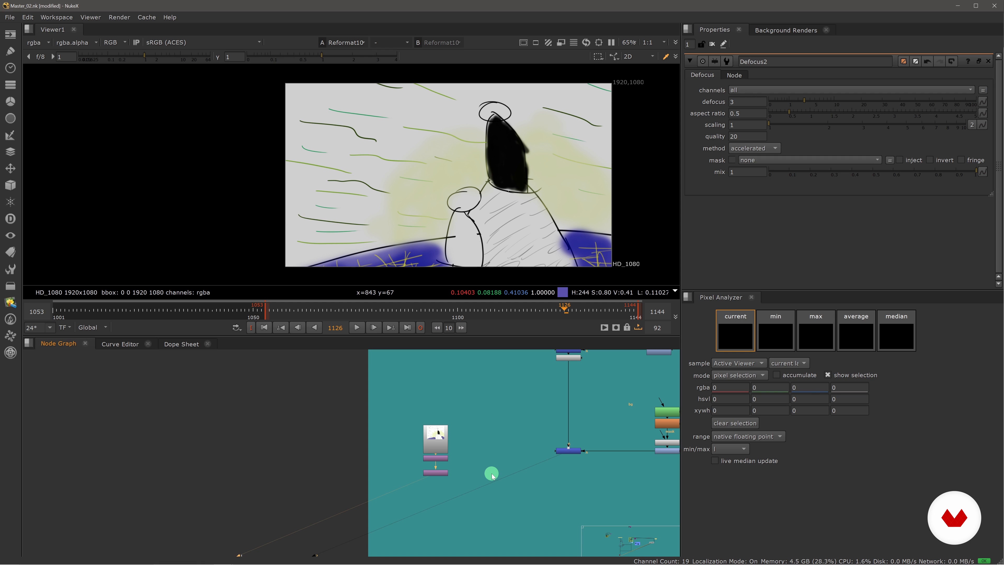1004x565 pixels.
Task: Toggle the timeline lock icon
Action: [x=627, y=327]
